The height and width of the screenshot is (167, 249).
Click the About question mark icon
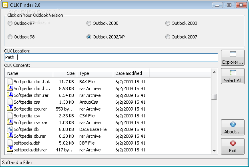233,124
